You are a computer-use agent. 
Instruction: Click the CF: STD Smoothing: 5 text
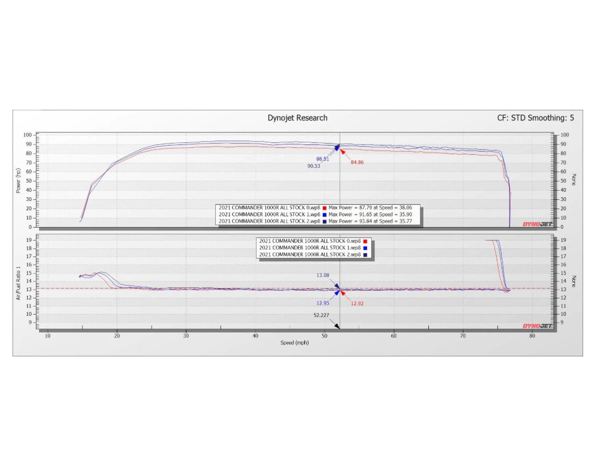pyautogui.click(x=535, y=118)
